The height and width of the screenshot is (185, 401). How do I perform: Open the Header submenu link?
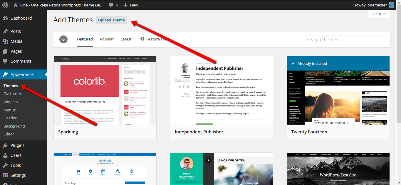point(10,118)
